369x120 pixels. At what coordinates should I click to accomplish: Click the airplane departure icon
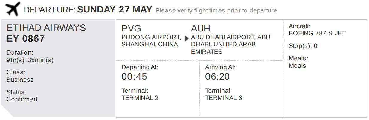click(x=13, y=9)
